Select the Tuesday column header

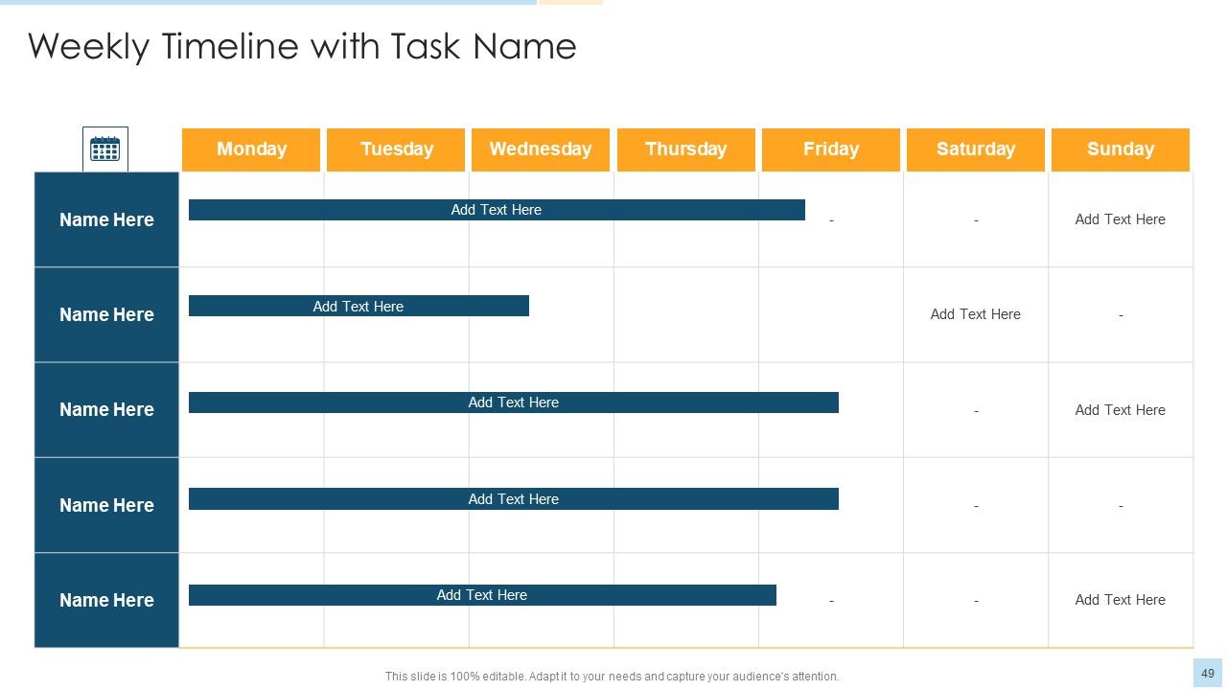point(396,149)
